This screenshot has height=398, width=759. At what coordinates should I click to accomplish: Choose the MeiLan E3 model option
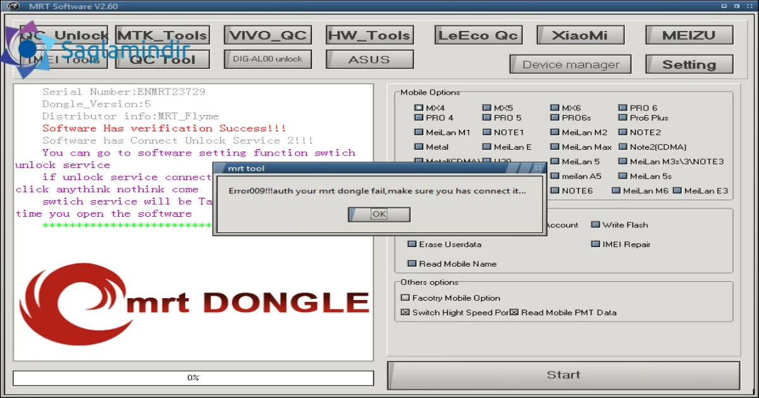701,190
